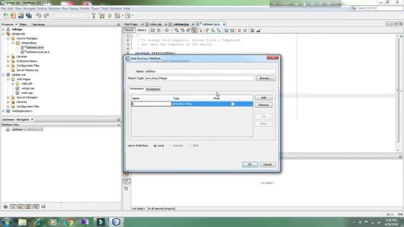Screen dimensions: 404x227
Task: Click Remove to delete the parameter
Action: [x=263, y=105]
